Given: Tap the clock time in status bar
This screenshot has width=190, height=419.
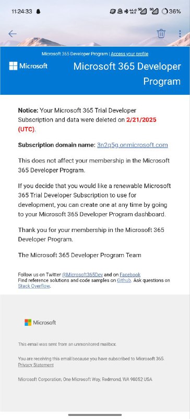Looking at the screenshot, I should (x=22, y=12).
